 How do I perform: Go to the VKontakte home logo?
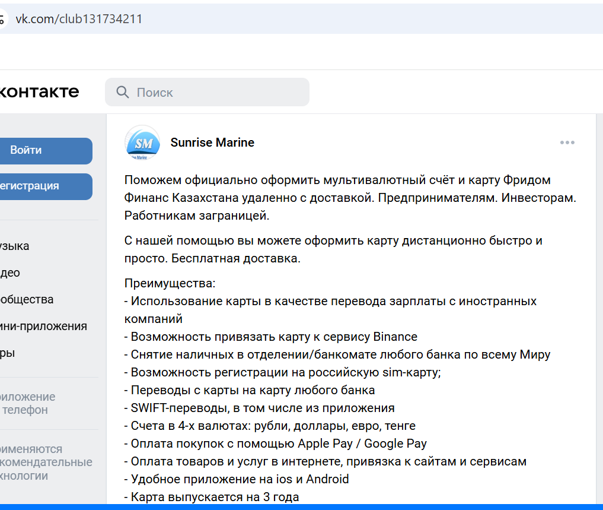(39, 91)
